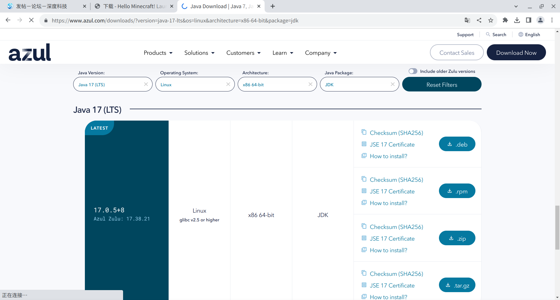Download the .tar.gz package
Image resolution: width=560 pixels, height=300 pixels.
(x=457, y=285)
